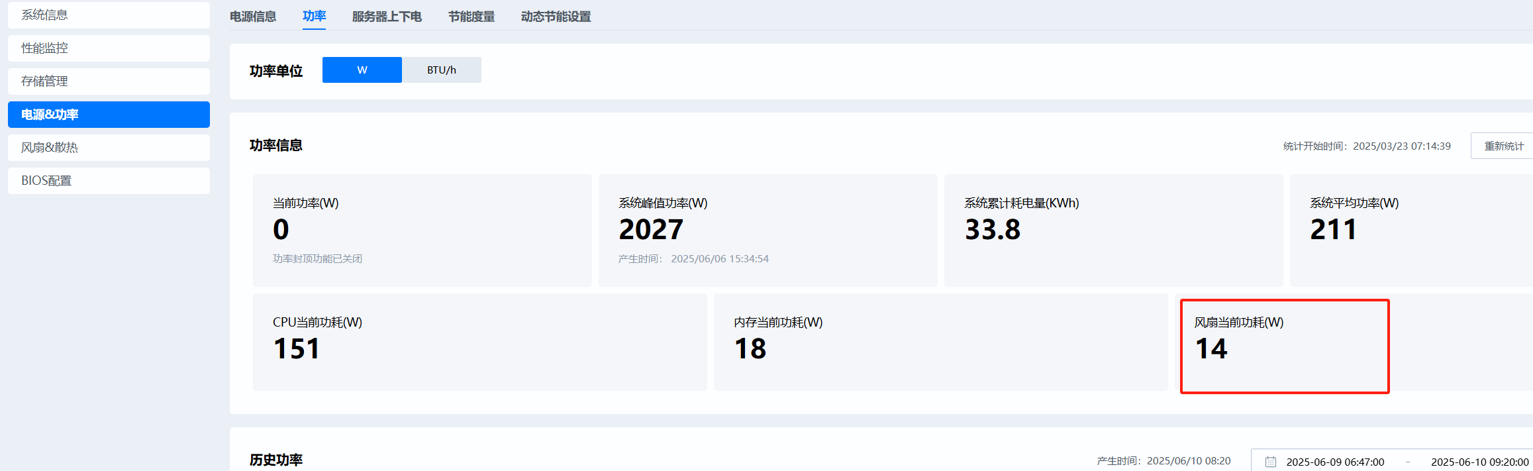Go to 风扇&散热 in the sidebar
Viewport: 1533px width, 471px height.
coord(109,148)
